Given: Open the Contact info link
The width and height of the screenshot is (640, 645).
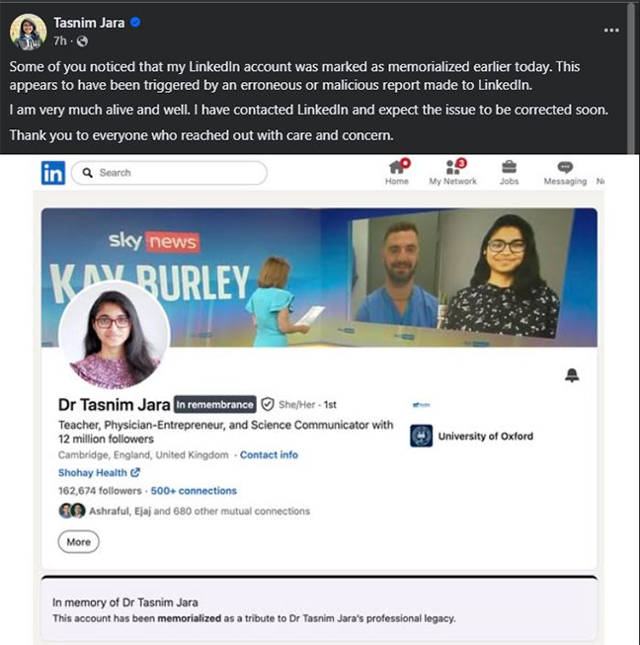Looking at the screenshot, I should [x=269, y=455].
